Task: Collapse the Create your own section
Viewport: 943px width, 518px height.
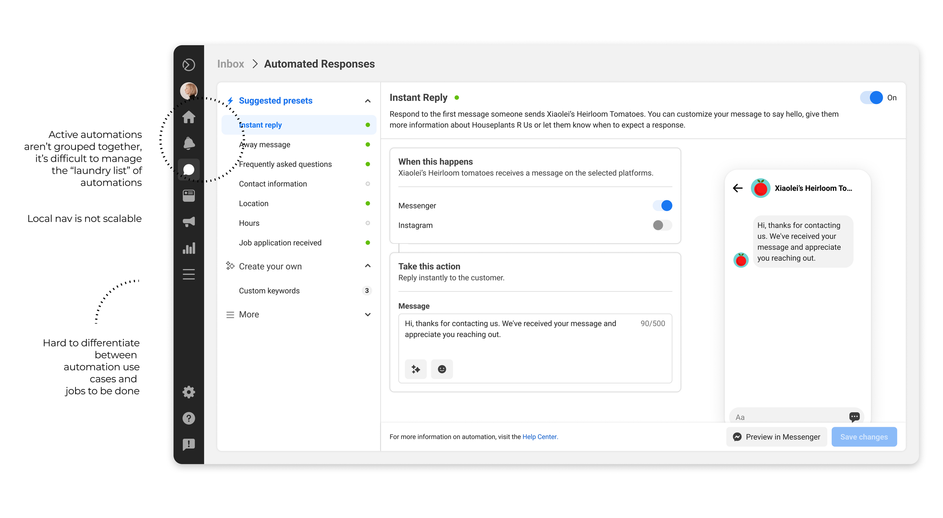Action: [368, 266]
